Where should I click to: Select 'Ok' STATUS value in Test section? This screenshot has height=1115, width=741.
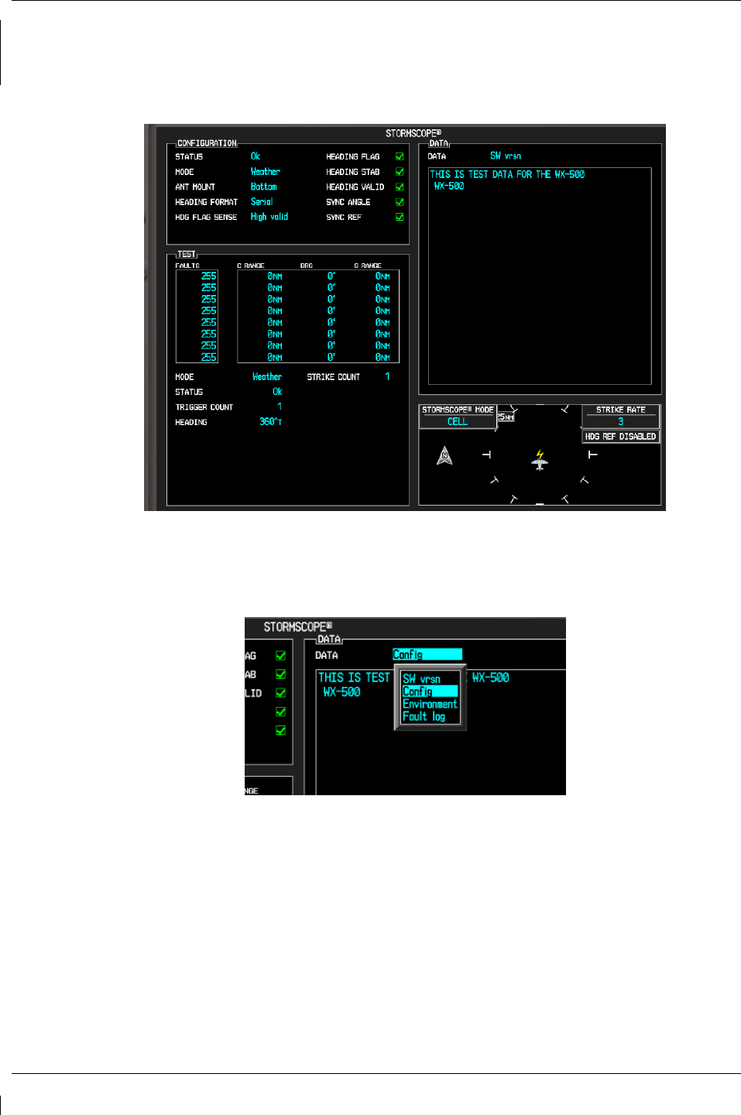point(277,392)
